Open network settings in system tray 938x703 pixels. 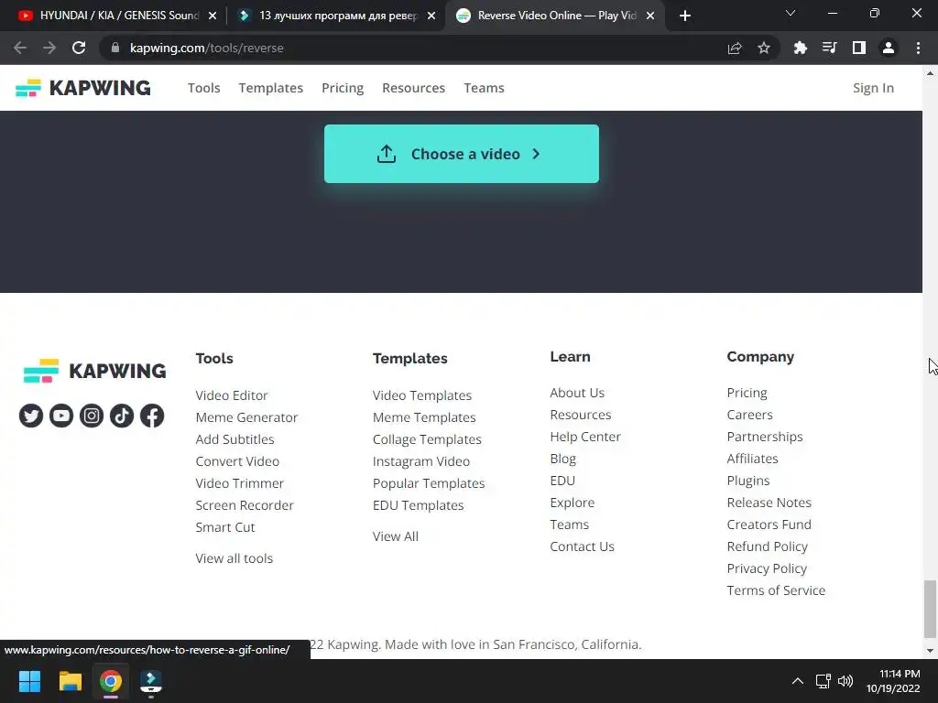click(823, 681)
